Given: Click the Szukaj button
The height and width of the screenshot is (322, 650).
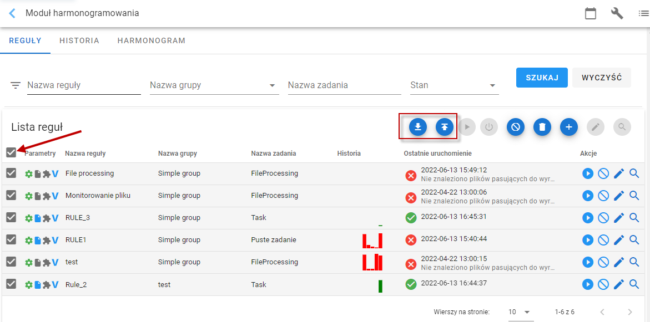Looking at the screenshot, I should tap(542, 78).
